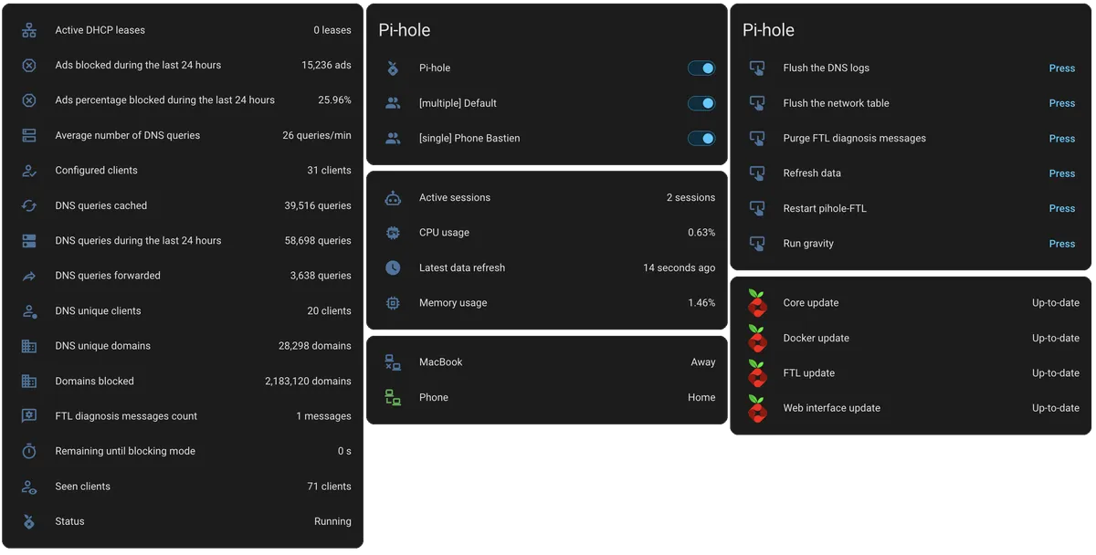The height and width of the screenshot is (555, 1096).
Task: Click the DNS queries forwarded arrow icon
Action: (29, 276)
